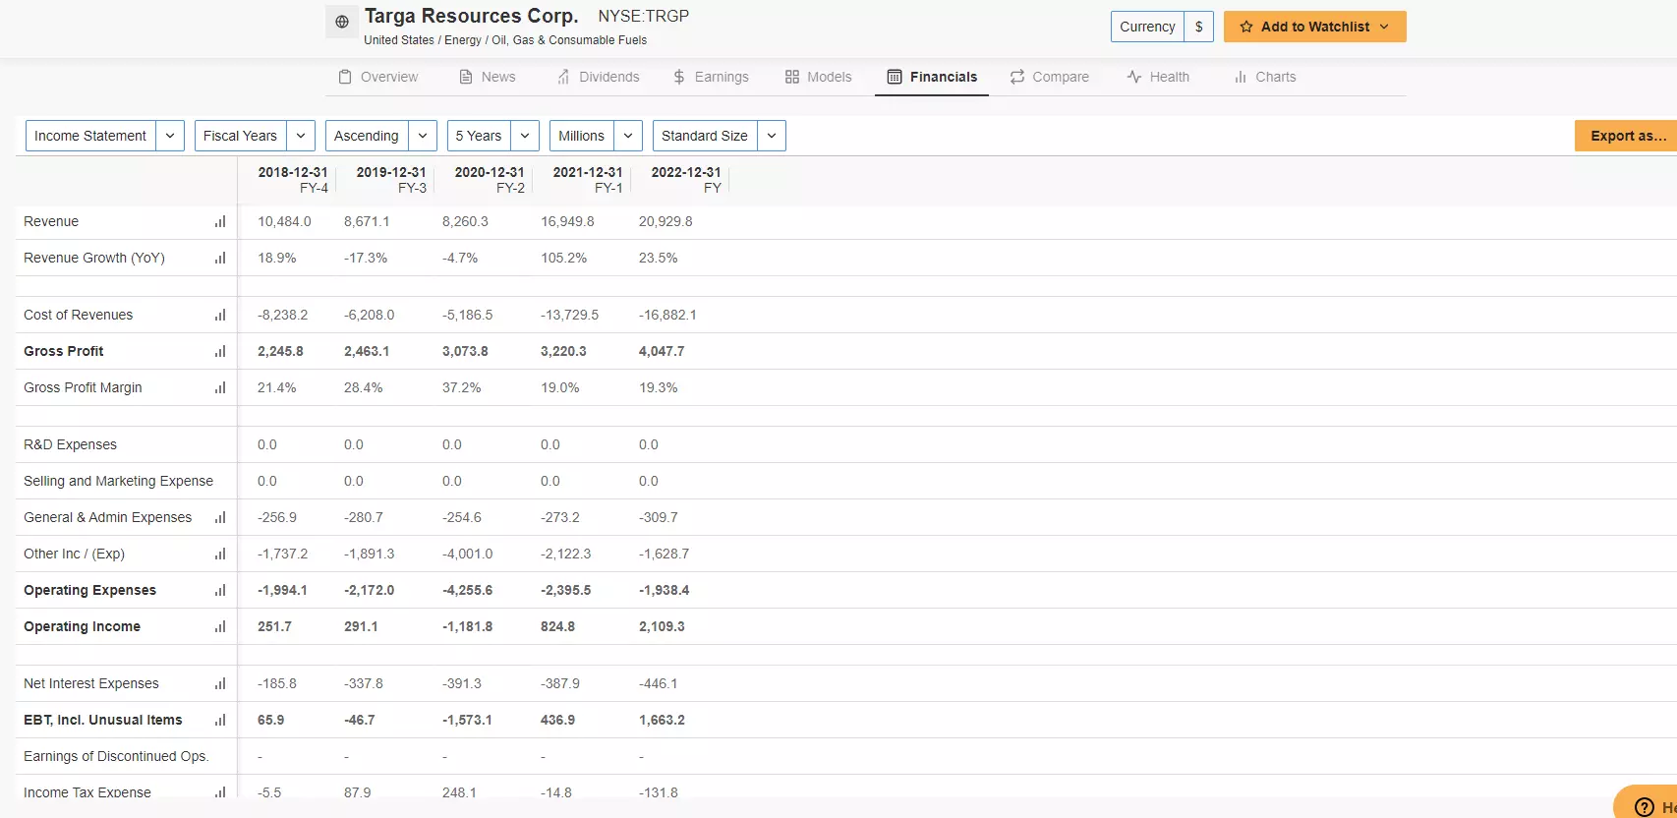Image resolution: width=1677 pixels, height=818 pixels.
Task: Click the help question mark icon
Action: tap(1644, 807)
